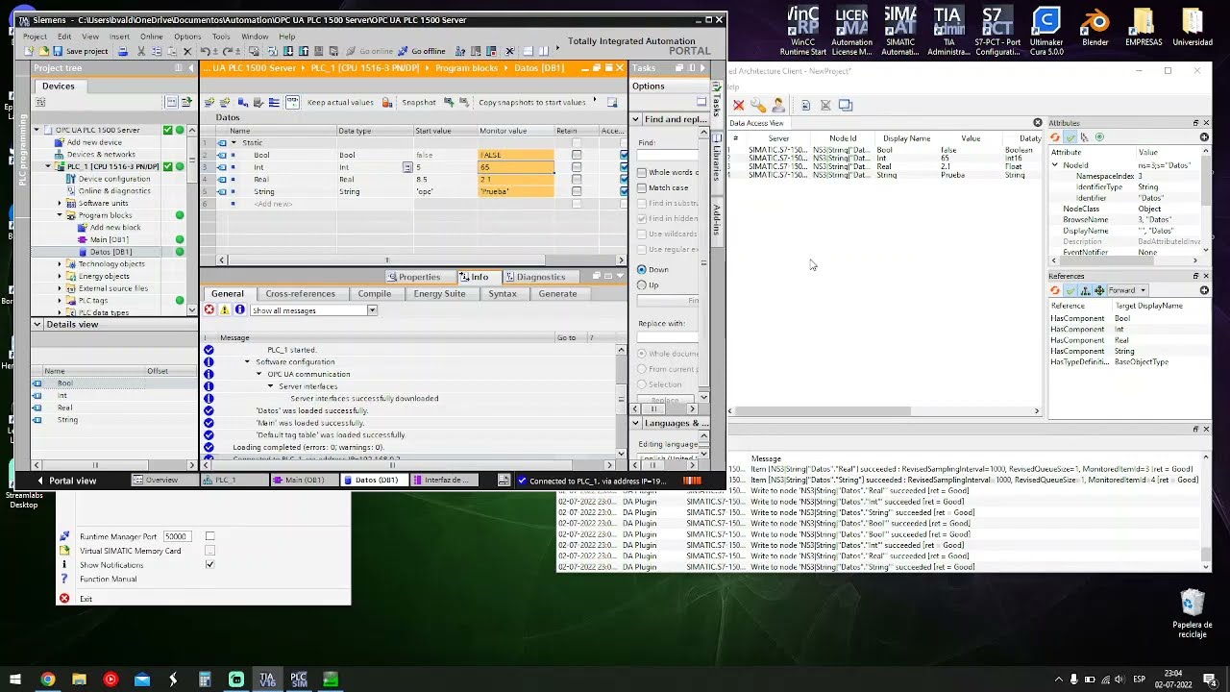This screenshot has height=692, width=1230.
Task: Toggle Retain checkbox for the Int row
Action: (x=577, y=167)
